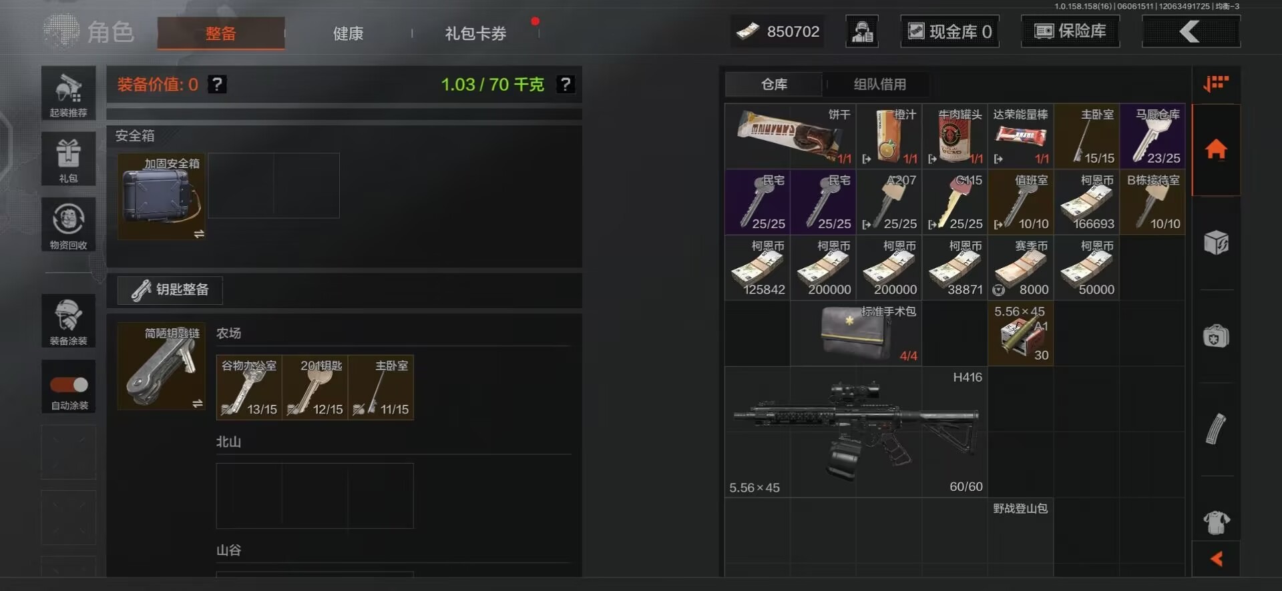
Task: Open the 起装推荐 loadout recommendation icon
Action: tap(68, 93)
